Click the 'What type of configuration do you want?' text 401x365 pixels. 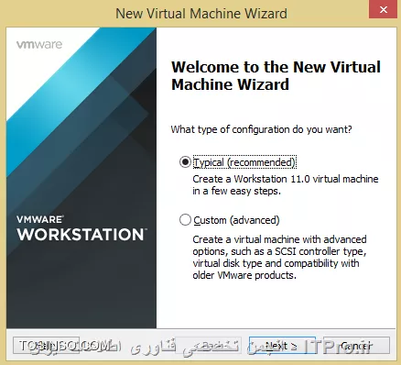(x=261, y=129)
